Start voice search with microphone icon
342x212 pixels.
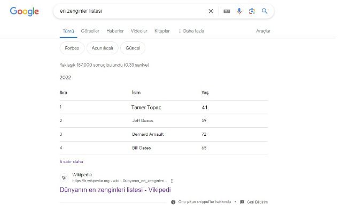pyautogui.click(x=239, y=11)
